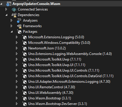Select the Uno.Wasm.Bootstrap.DevServer (3.3.1) text

click(x=58, y=104)
